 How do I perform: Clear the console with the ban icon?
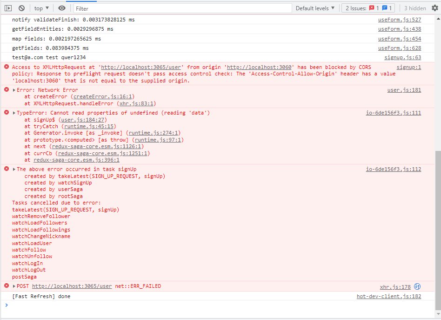(x=22, y=8)
